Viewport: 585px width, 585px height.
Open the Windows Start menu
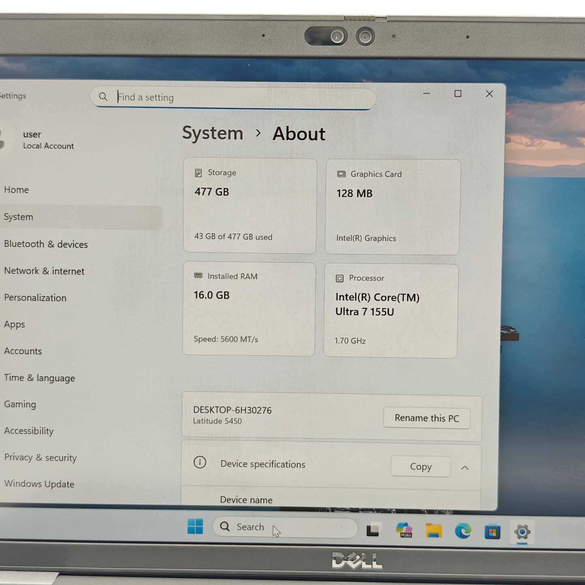[x=195, y=526]
